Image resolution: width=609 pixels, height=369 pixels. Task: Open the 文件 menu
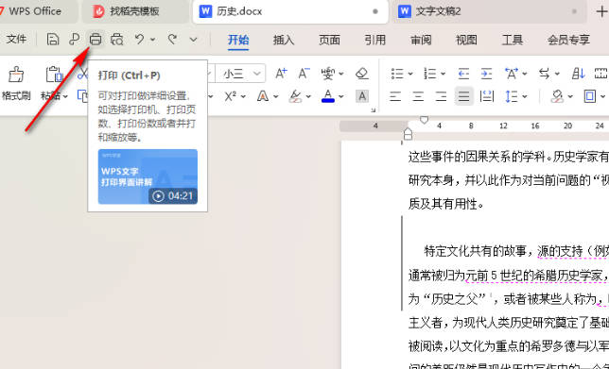click(x=17, y=39)
